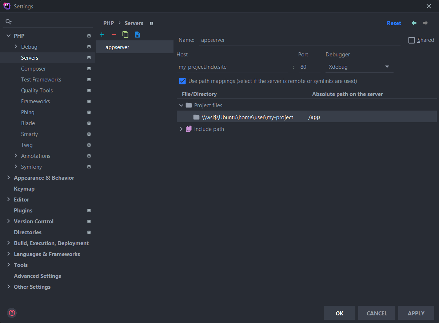Open the Debugger dropdown showing Xdebug
The image size is (439, 323).
pos(359,67)
